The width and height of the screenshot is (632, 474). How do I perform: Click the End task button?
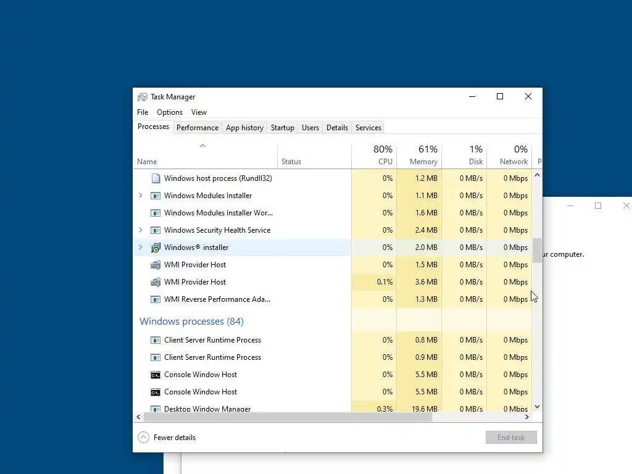point(511,438)
